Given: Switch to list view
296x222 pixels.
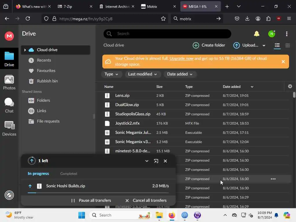Looking at the screenshot, I should [x=277, y=45].
